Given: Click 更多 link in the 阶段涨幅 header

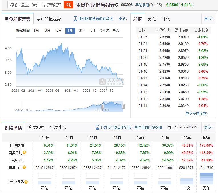Looking at the screenshot, I should [209, 127].
